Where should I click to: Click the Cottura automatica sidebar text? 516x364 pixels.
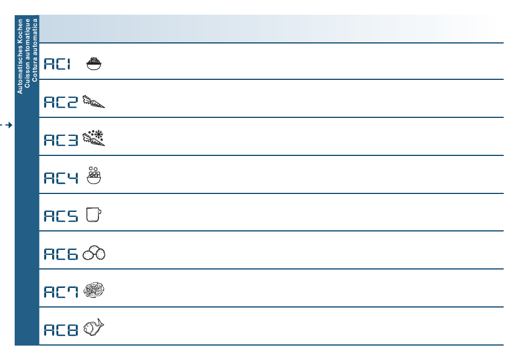pos(35,50)
